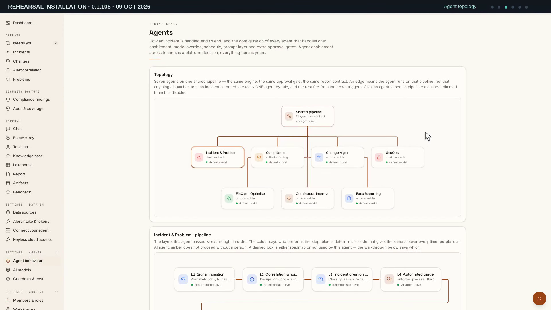Click the Knowledge base icon
The image size is (551, 310).
click(x=8, y=156)
